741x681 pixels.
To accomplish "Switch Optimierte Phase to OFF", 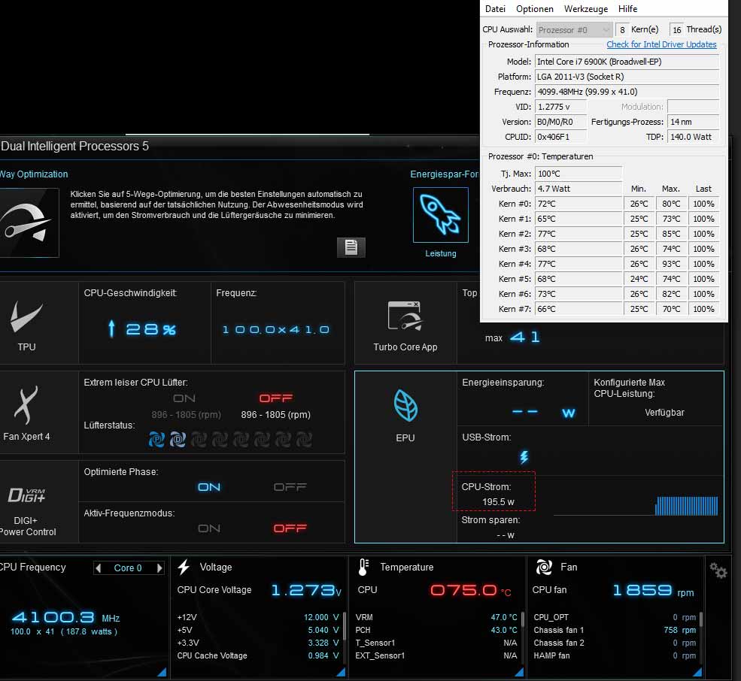I will [290, 487].
